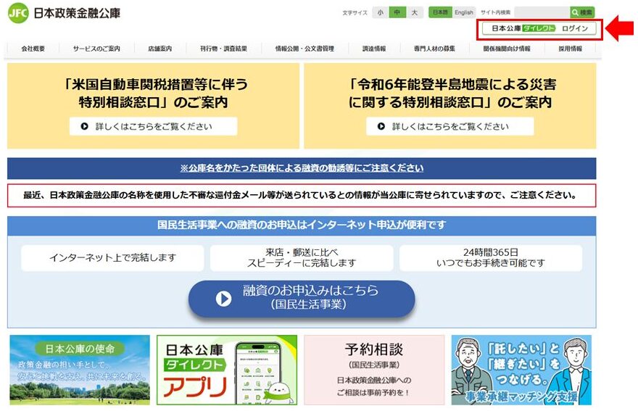Click the 不審な還付金メール warning notice text
This screenshot has height=411, width=638.
[x=302, y=195]
